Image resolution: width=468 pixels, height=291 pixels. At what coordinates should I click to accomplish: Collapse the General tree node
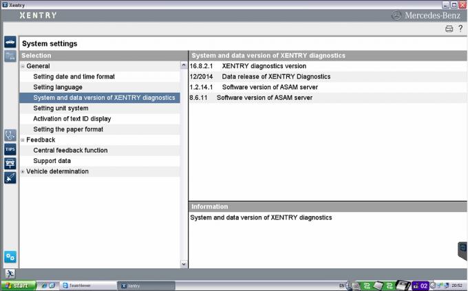coord(23,66)
